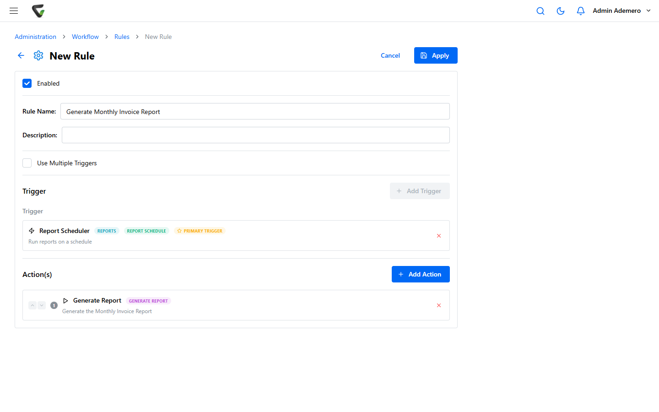Enable Use Multiple Triggers checkbox

[27, 163]
